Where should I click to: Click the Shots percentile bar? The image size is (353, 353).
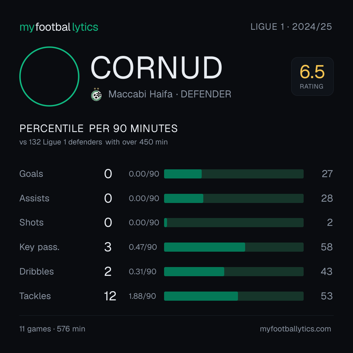(x=234, y=223)
